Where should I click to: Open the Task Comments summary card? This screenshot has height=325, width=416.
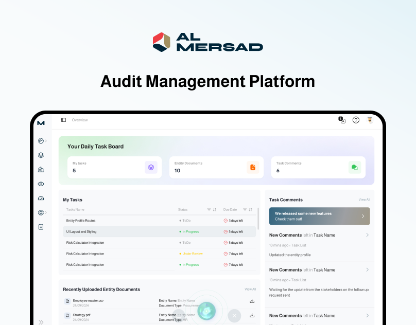318,167
